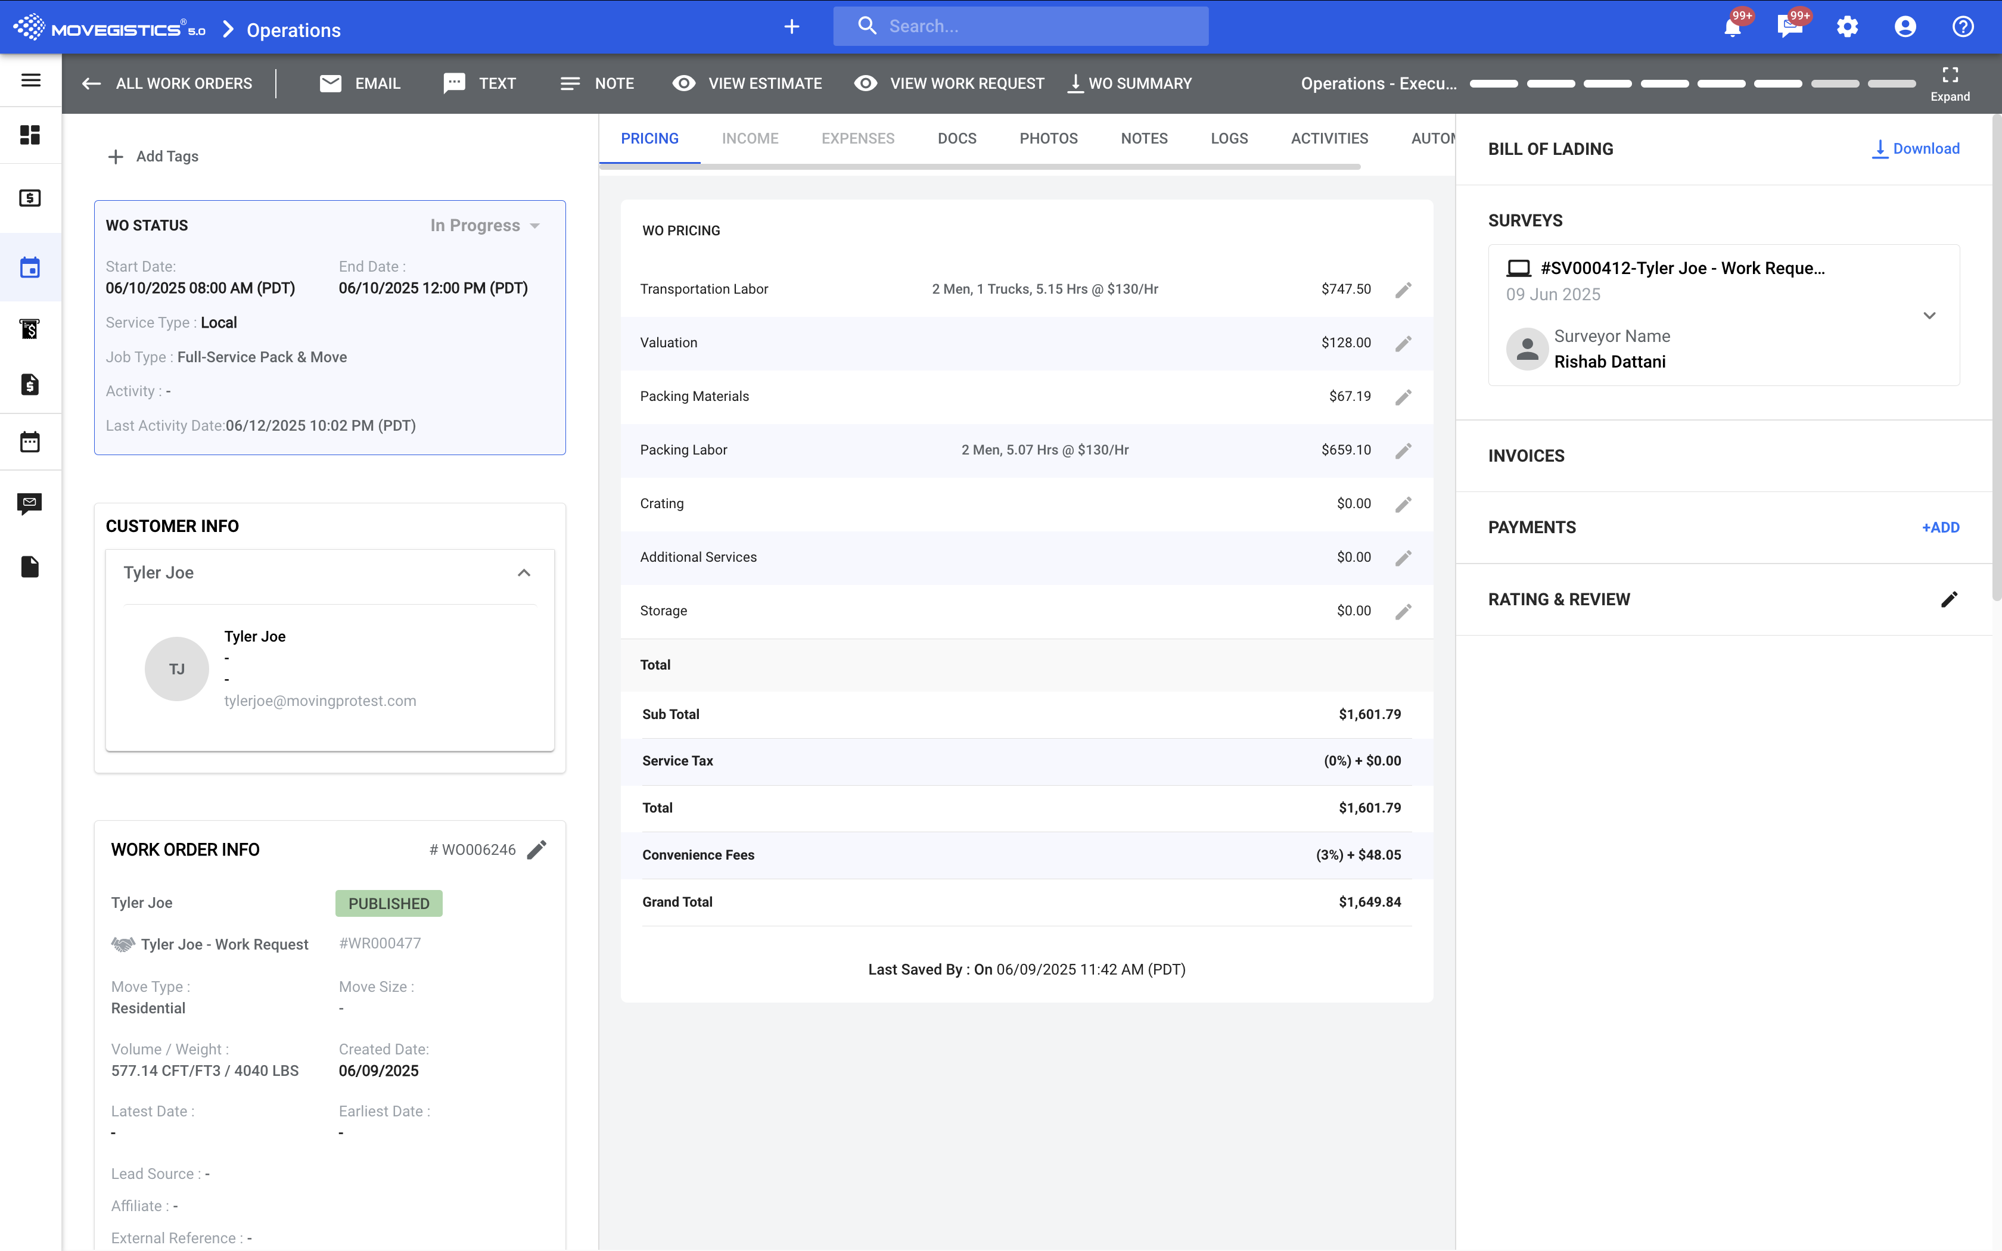The height and width of the screenshot is (1251, 2002).
Task: Download the Bill of Lading
Action: 1916,149
